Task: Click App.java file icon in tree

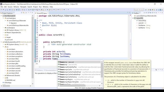Action: click(9, 23)
